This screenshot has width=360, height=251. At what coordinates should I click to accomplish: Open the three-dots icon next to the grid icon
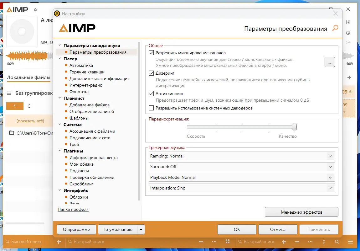click(214, 242)
